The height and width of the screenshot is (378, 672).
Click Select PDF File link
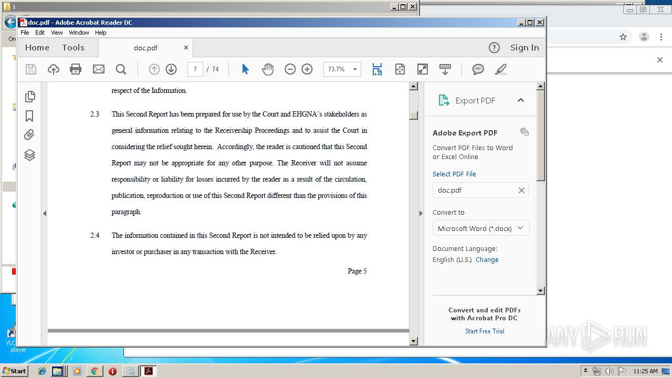coord(454,174)
